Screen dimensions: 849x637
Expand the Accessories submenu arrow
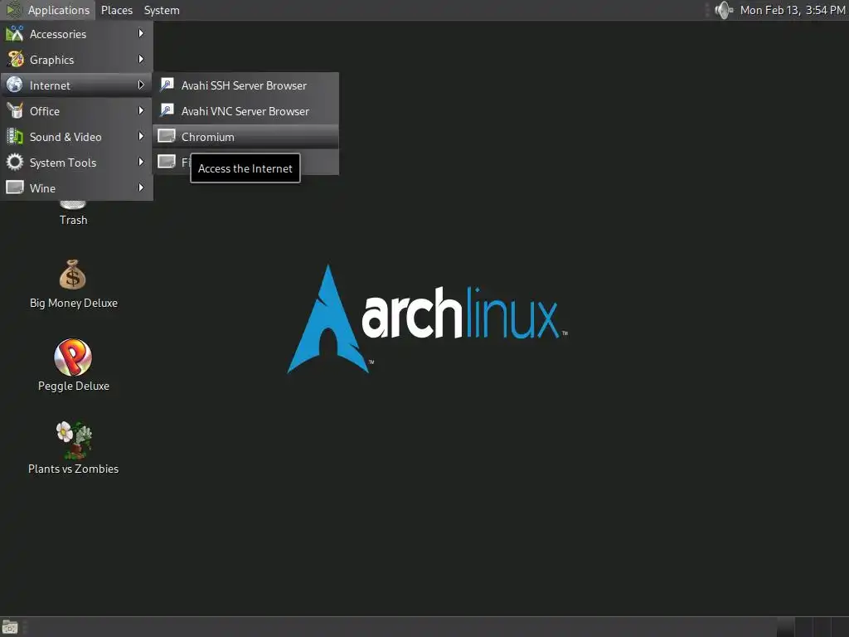click(141, 33)
